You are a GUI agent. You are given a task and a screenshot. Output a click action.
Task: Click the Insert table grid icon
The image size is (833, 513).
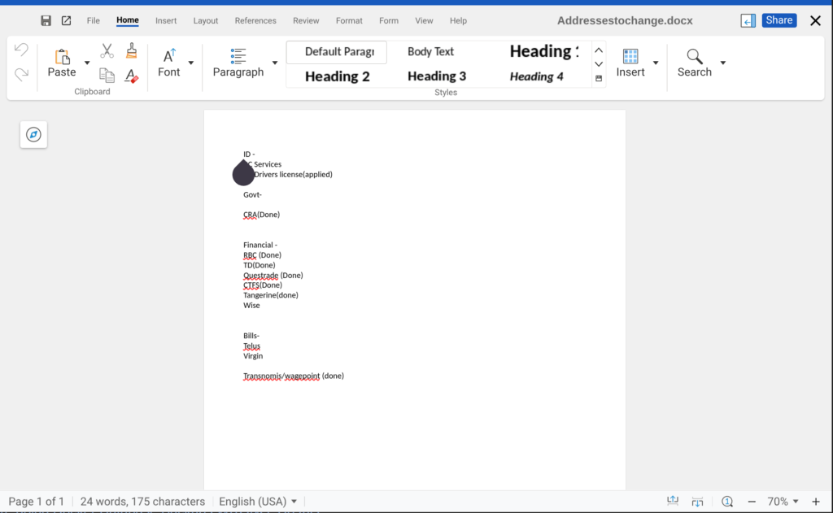click(x=630, y=56)
